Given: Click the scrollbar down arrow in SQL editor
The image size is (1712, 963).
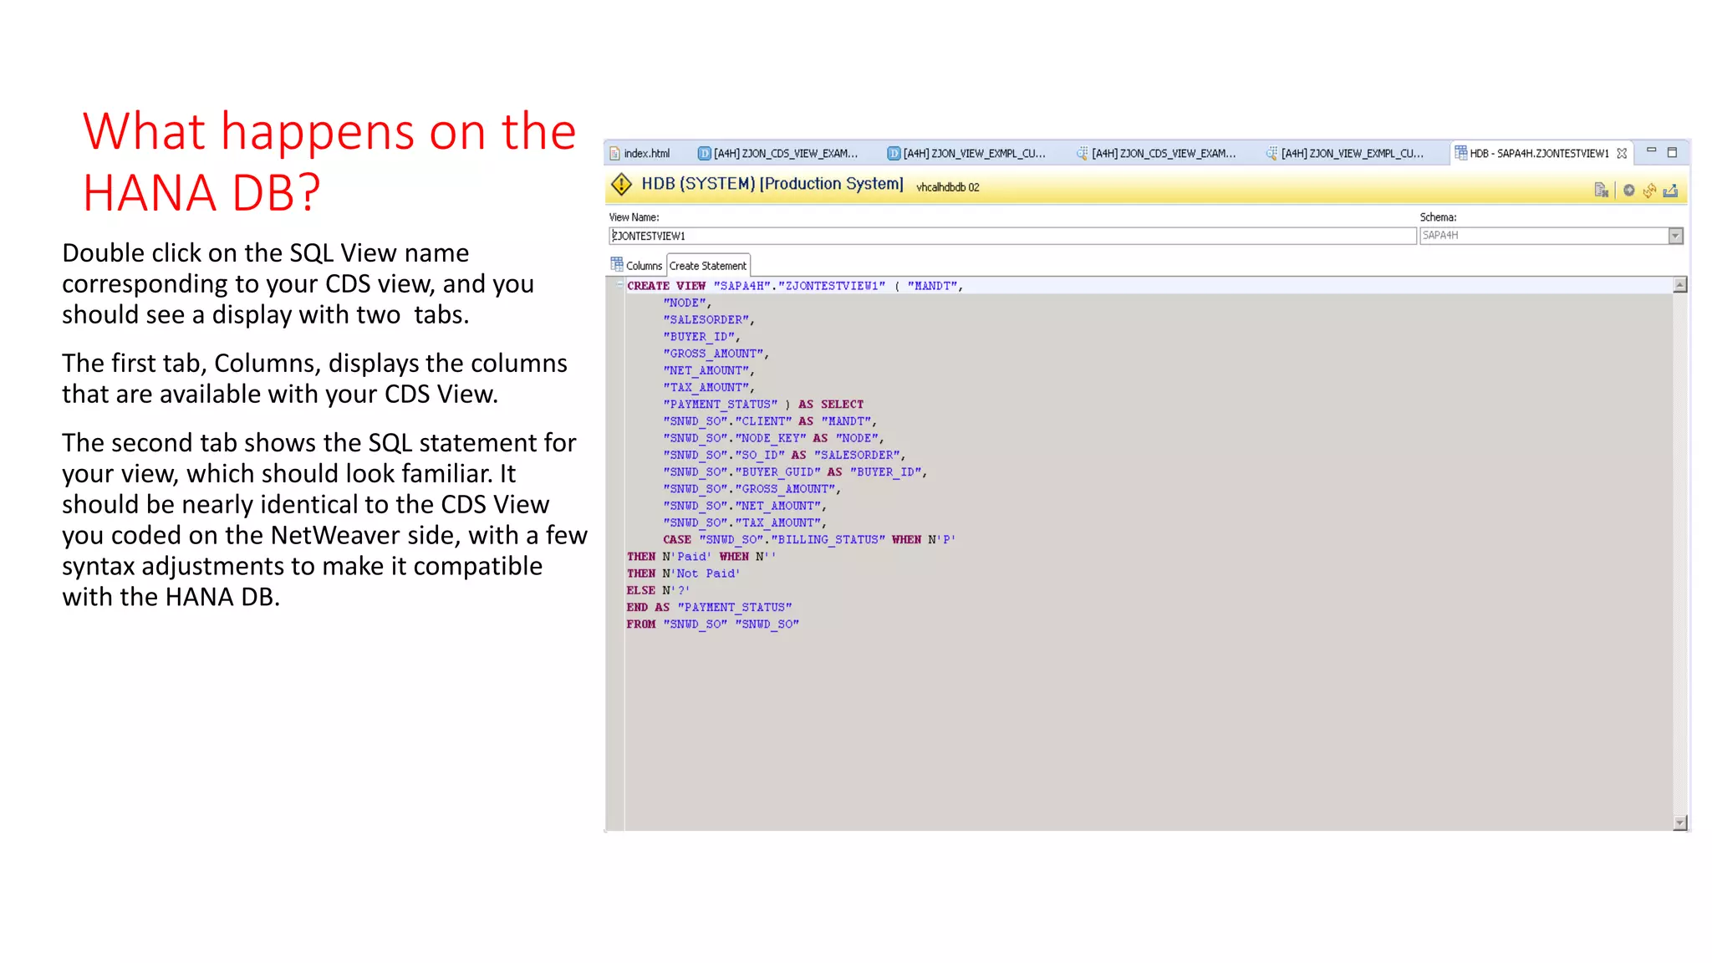Looking at the screenshot, I should coord(1680,823).
